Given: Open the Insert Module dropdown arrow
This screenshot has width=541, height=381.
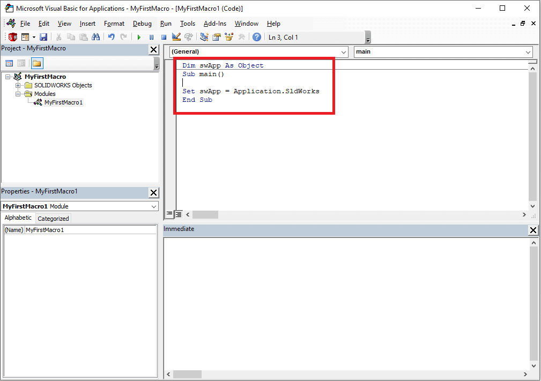Looking at the screenshot, I should [x=34, y=37].
